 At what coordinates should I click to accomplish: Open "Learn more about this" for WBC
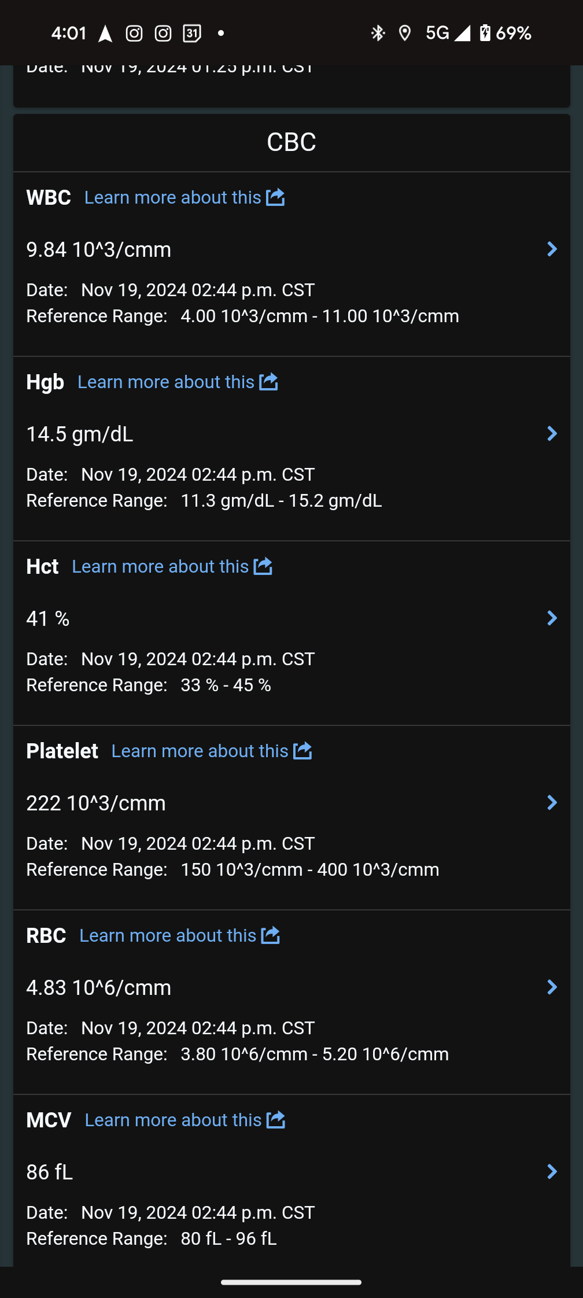172,197
